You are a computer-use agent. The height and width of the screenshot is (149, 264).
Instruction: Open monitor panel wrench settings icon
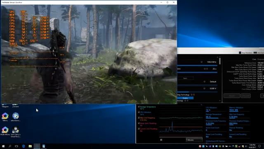(201, 105)
